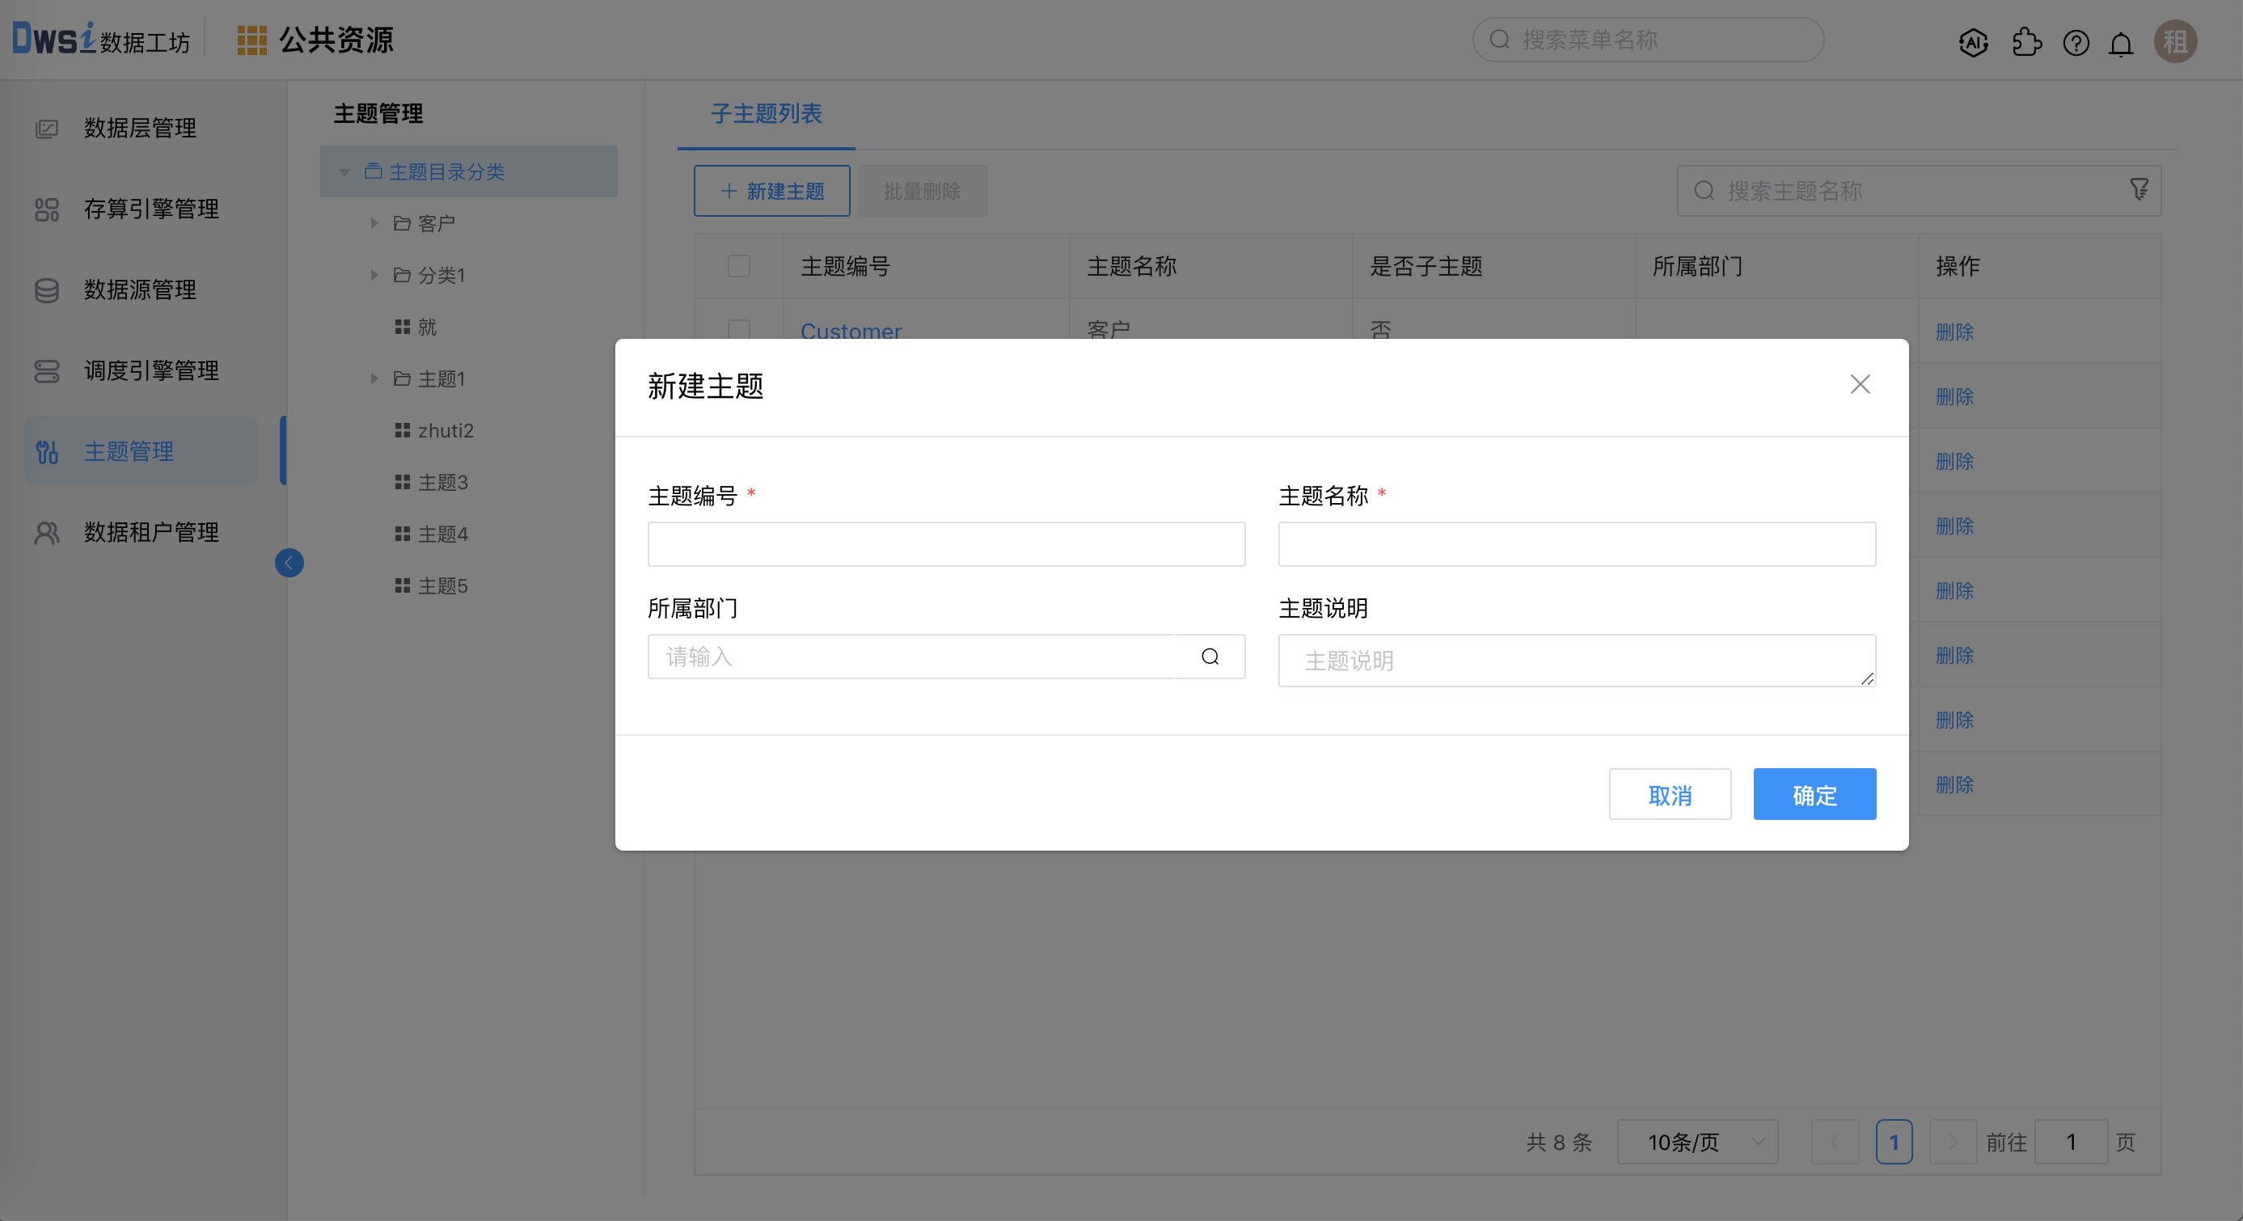Expand the 客户 folder in the tree
Viewport: 2243px width, 1221px height.
pos(374,223)
